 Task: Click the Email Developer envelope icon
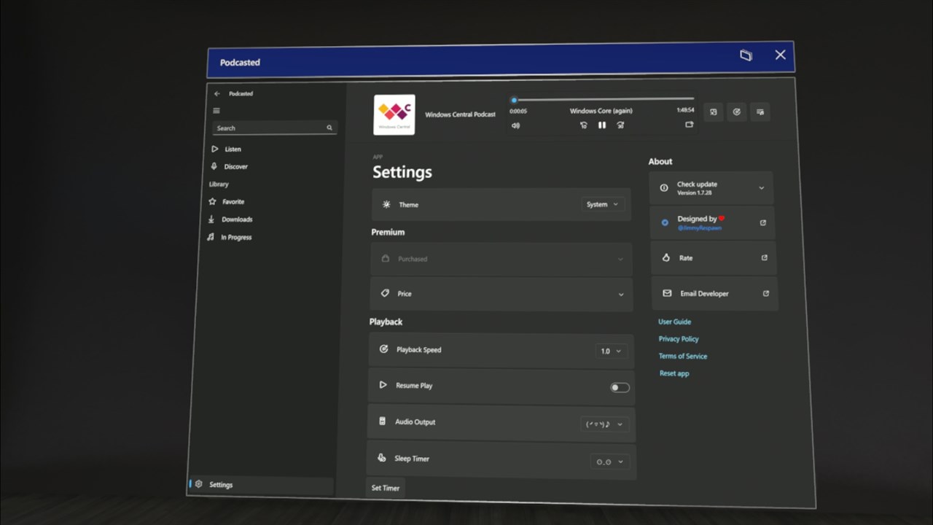[x=667, y=293]
